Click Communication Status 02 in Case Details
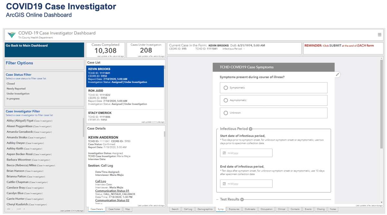387x215 pixels. pos(112,200)
